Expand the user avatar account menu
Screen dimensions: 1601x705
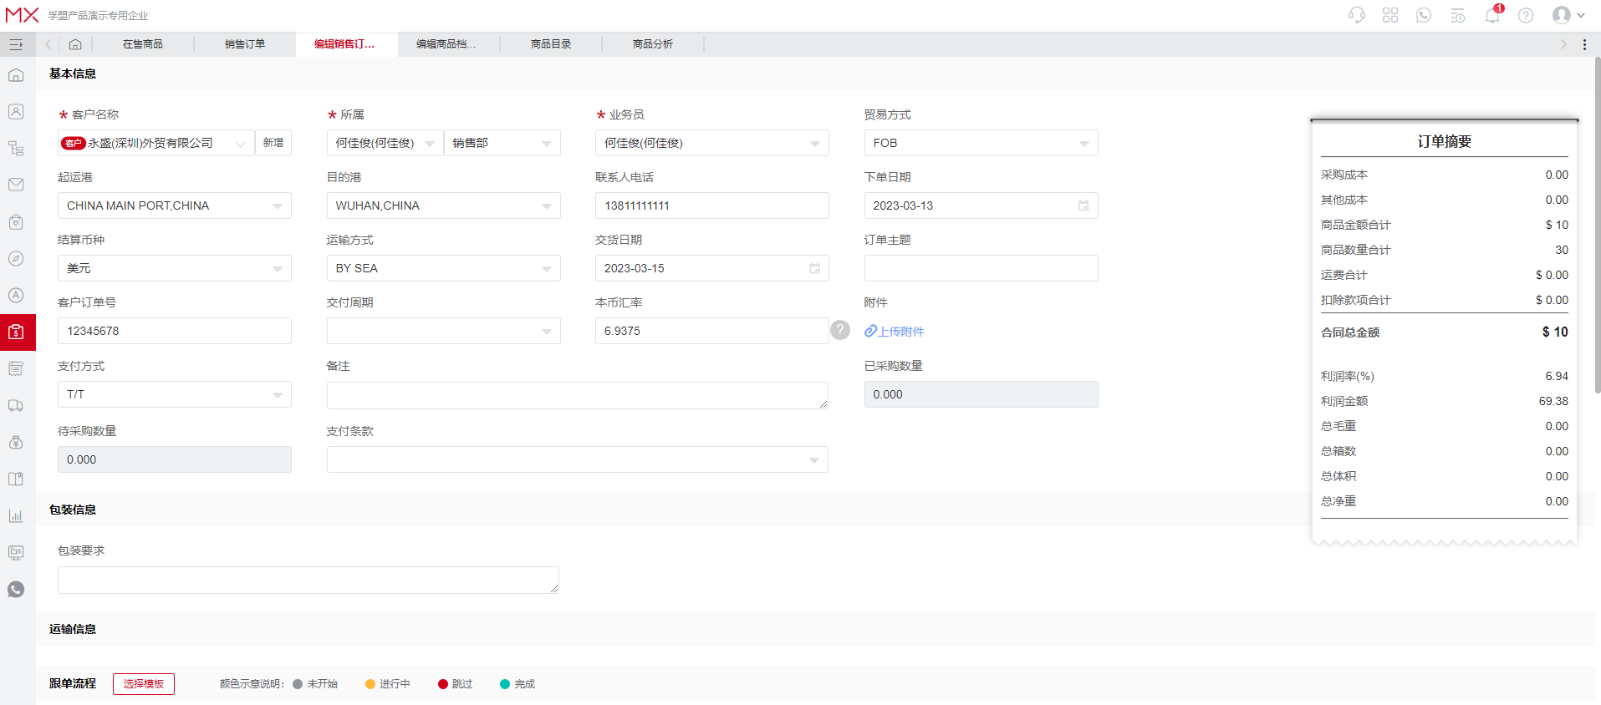[x=1568, y=15]
